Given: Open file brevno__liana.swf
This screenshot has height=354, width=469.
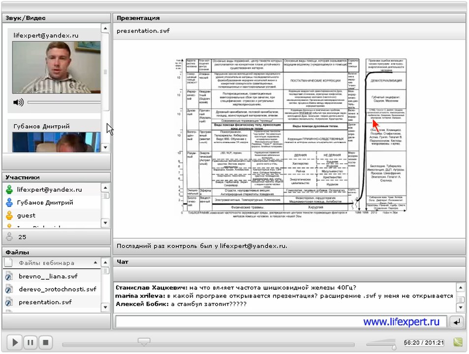Looking at the screenshot, I should tap(48, 276).
